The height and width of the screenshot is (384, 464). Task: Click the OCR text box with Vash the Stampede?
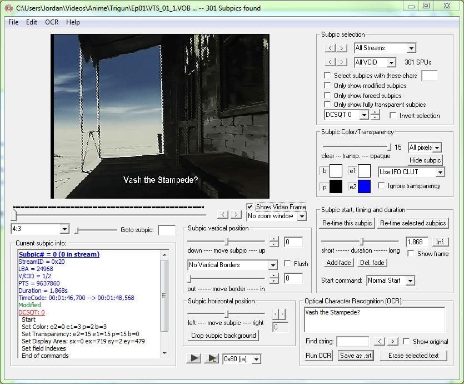pyautogui.click(x=375, y=319)
